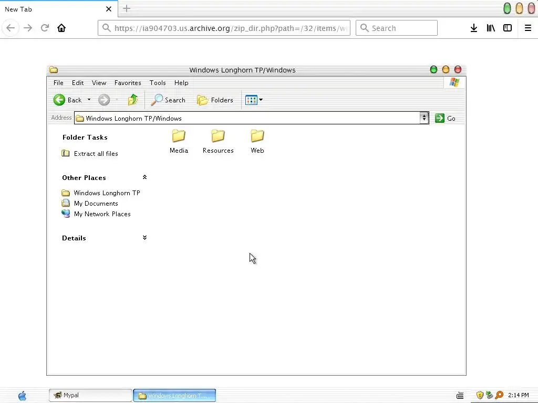Reload the page with the refresh icon

(45, 28)
